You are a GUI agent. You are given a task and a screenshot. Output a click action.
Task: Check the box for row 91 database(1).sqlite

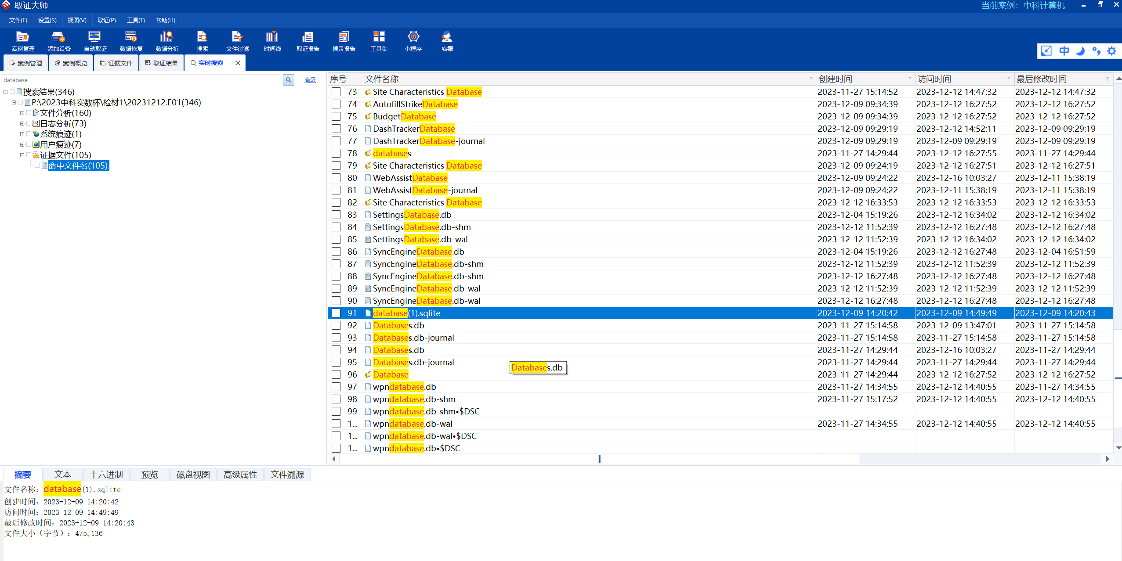(336, 313)
